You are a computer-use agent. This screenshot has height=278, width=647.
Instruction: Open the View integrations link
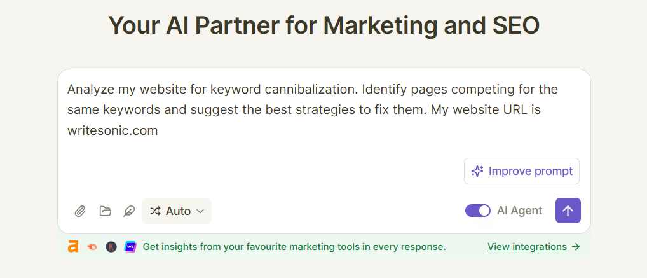click(527, 247)
